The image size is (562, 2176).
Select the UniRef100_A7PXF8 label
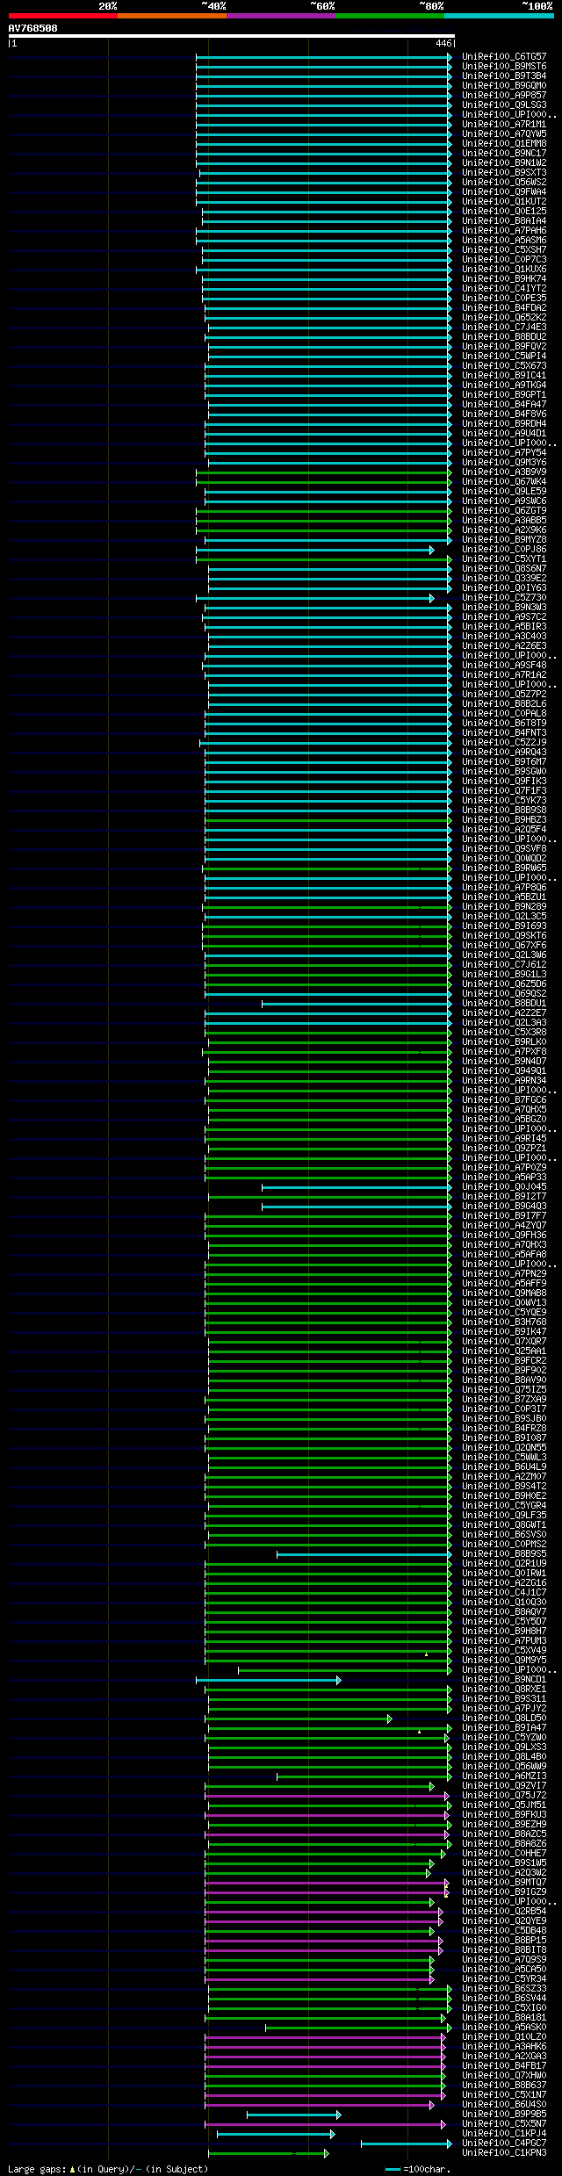504,1051
